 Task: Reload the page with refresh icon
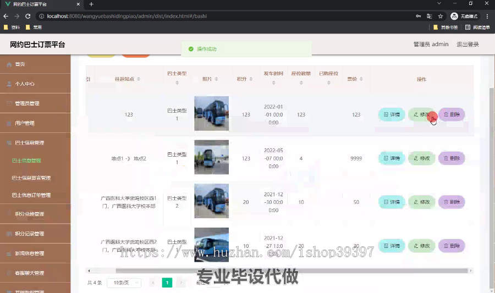[28, 16]
